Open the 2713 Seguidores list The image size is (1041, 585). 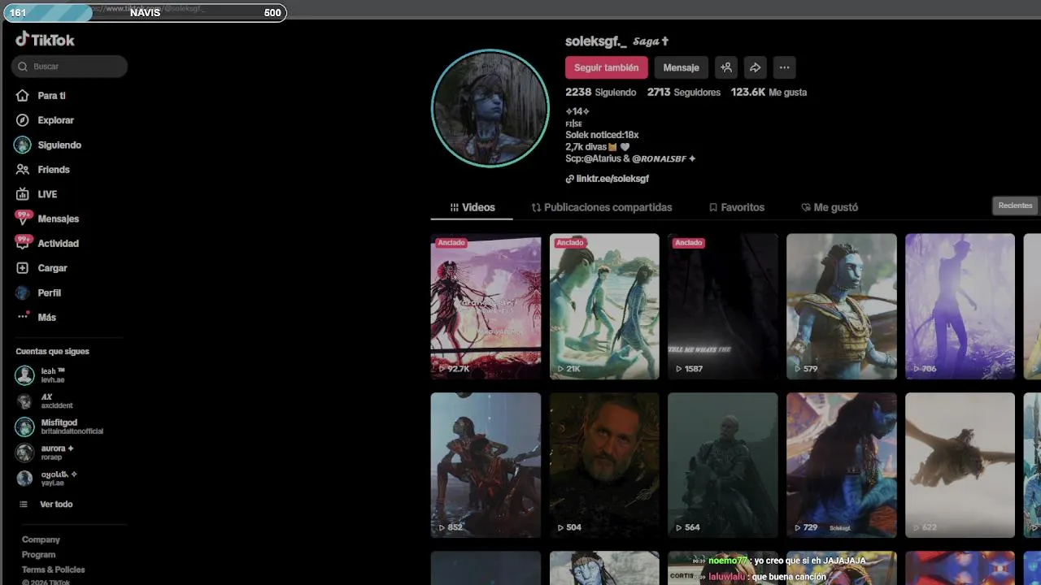pos(684,93)
